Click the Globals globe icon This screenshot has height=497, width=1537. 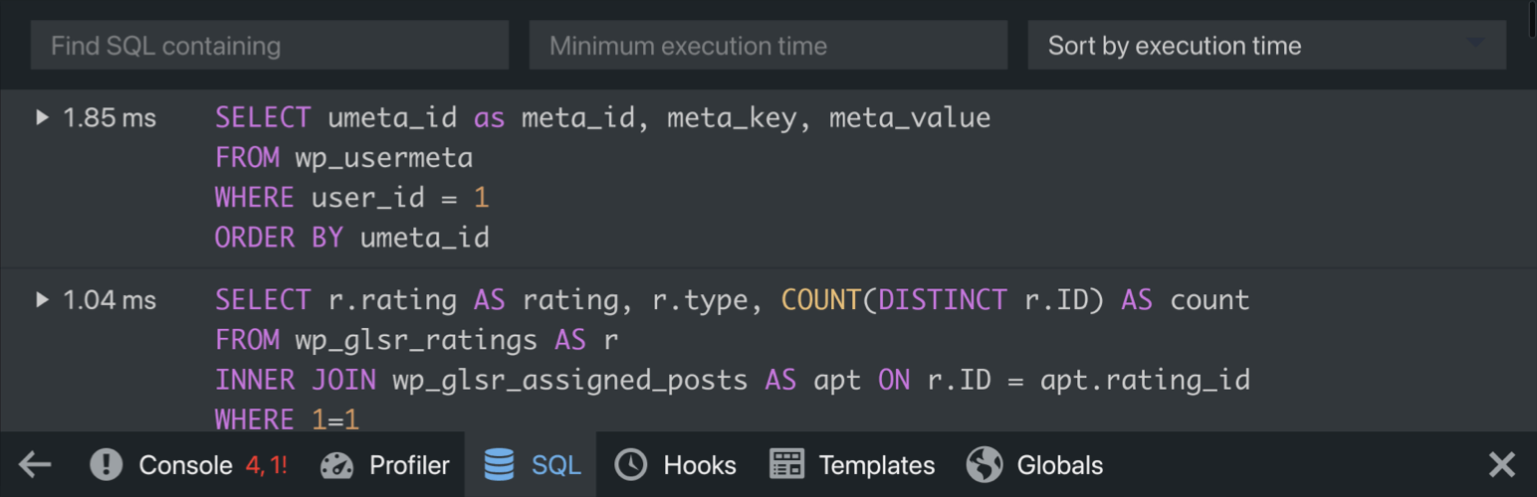point(985,464)
